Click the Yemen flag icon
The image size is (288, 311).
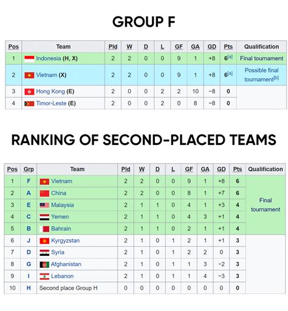tap(44, 217)
